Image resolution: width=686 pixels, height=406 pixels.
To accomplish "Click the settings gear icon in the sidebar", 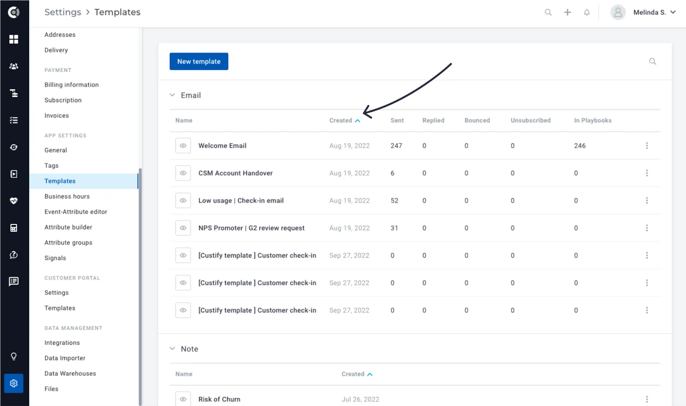I will point(14,383).
